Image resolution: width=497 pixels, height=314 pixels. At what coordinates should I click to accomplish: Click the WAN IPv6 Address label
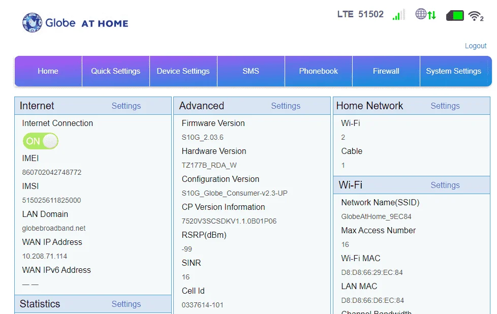(56, 270)
